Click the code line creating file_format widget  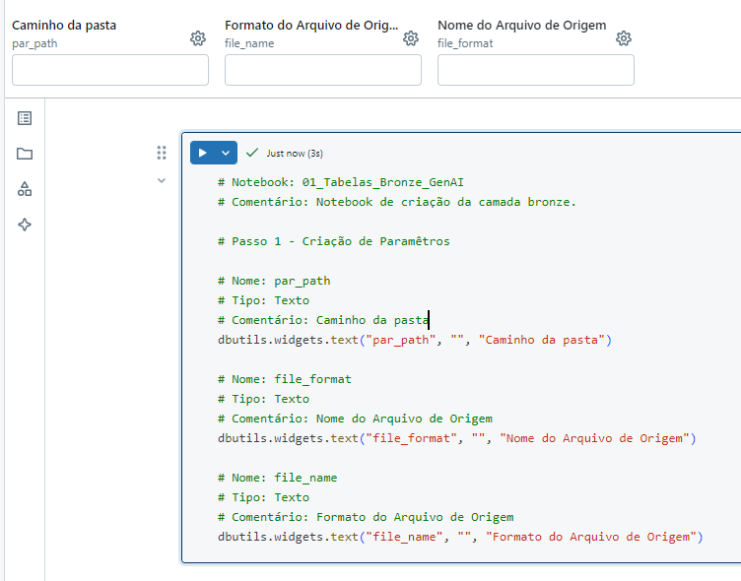(x=457, y=438)
